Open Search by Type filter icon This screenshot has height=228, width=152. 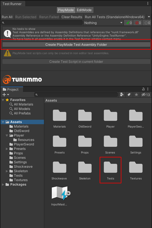point(122,95)
